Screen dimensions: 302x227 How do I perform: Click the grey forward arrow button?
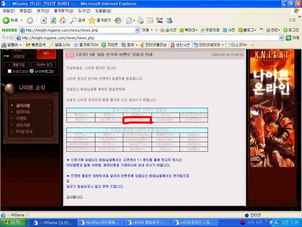(x=30, y=20)
